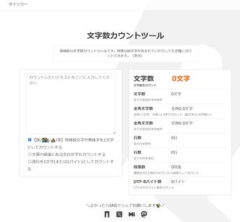Image resolution: width=240 pixels, height=222 pixels.
Task: Toggle special emoji counted as one character
Action: (30, 140)
